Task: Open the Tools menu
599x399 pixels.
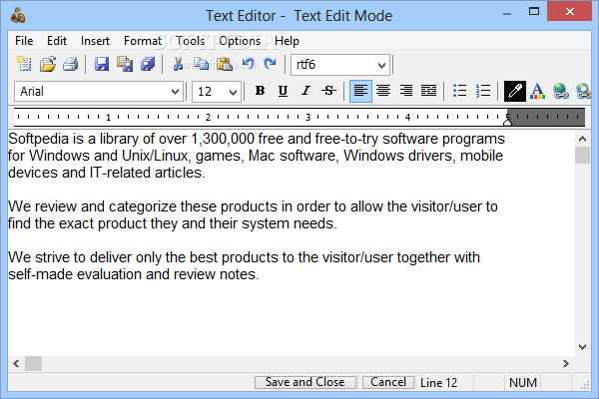Action: coord(191,41)
